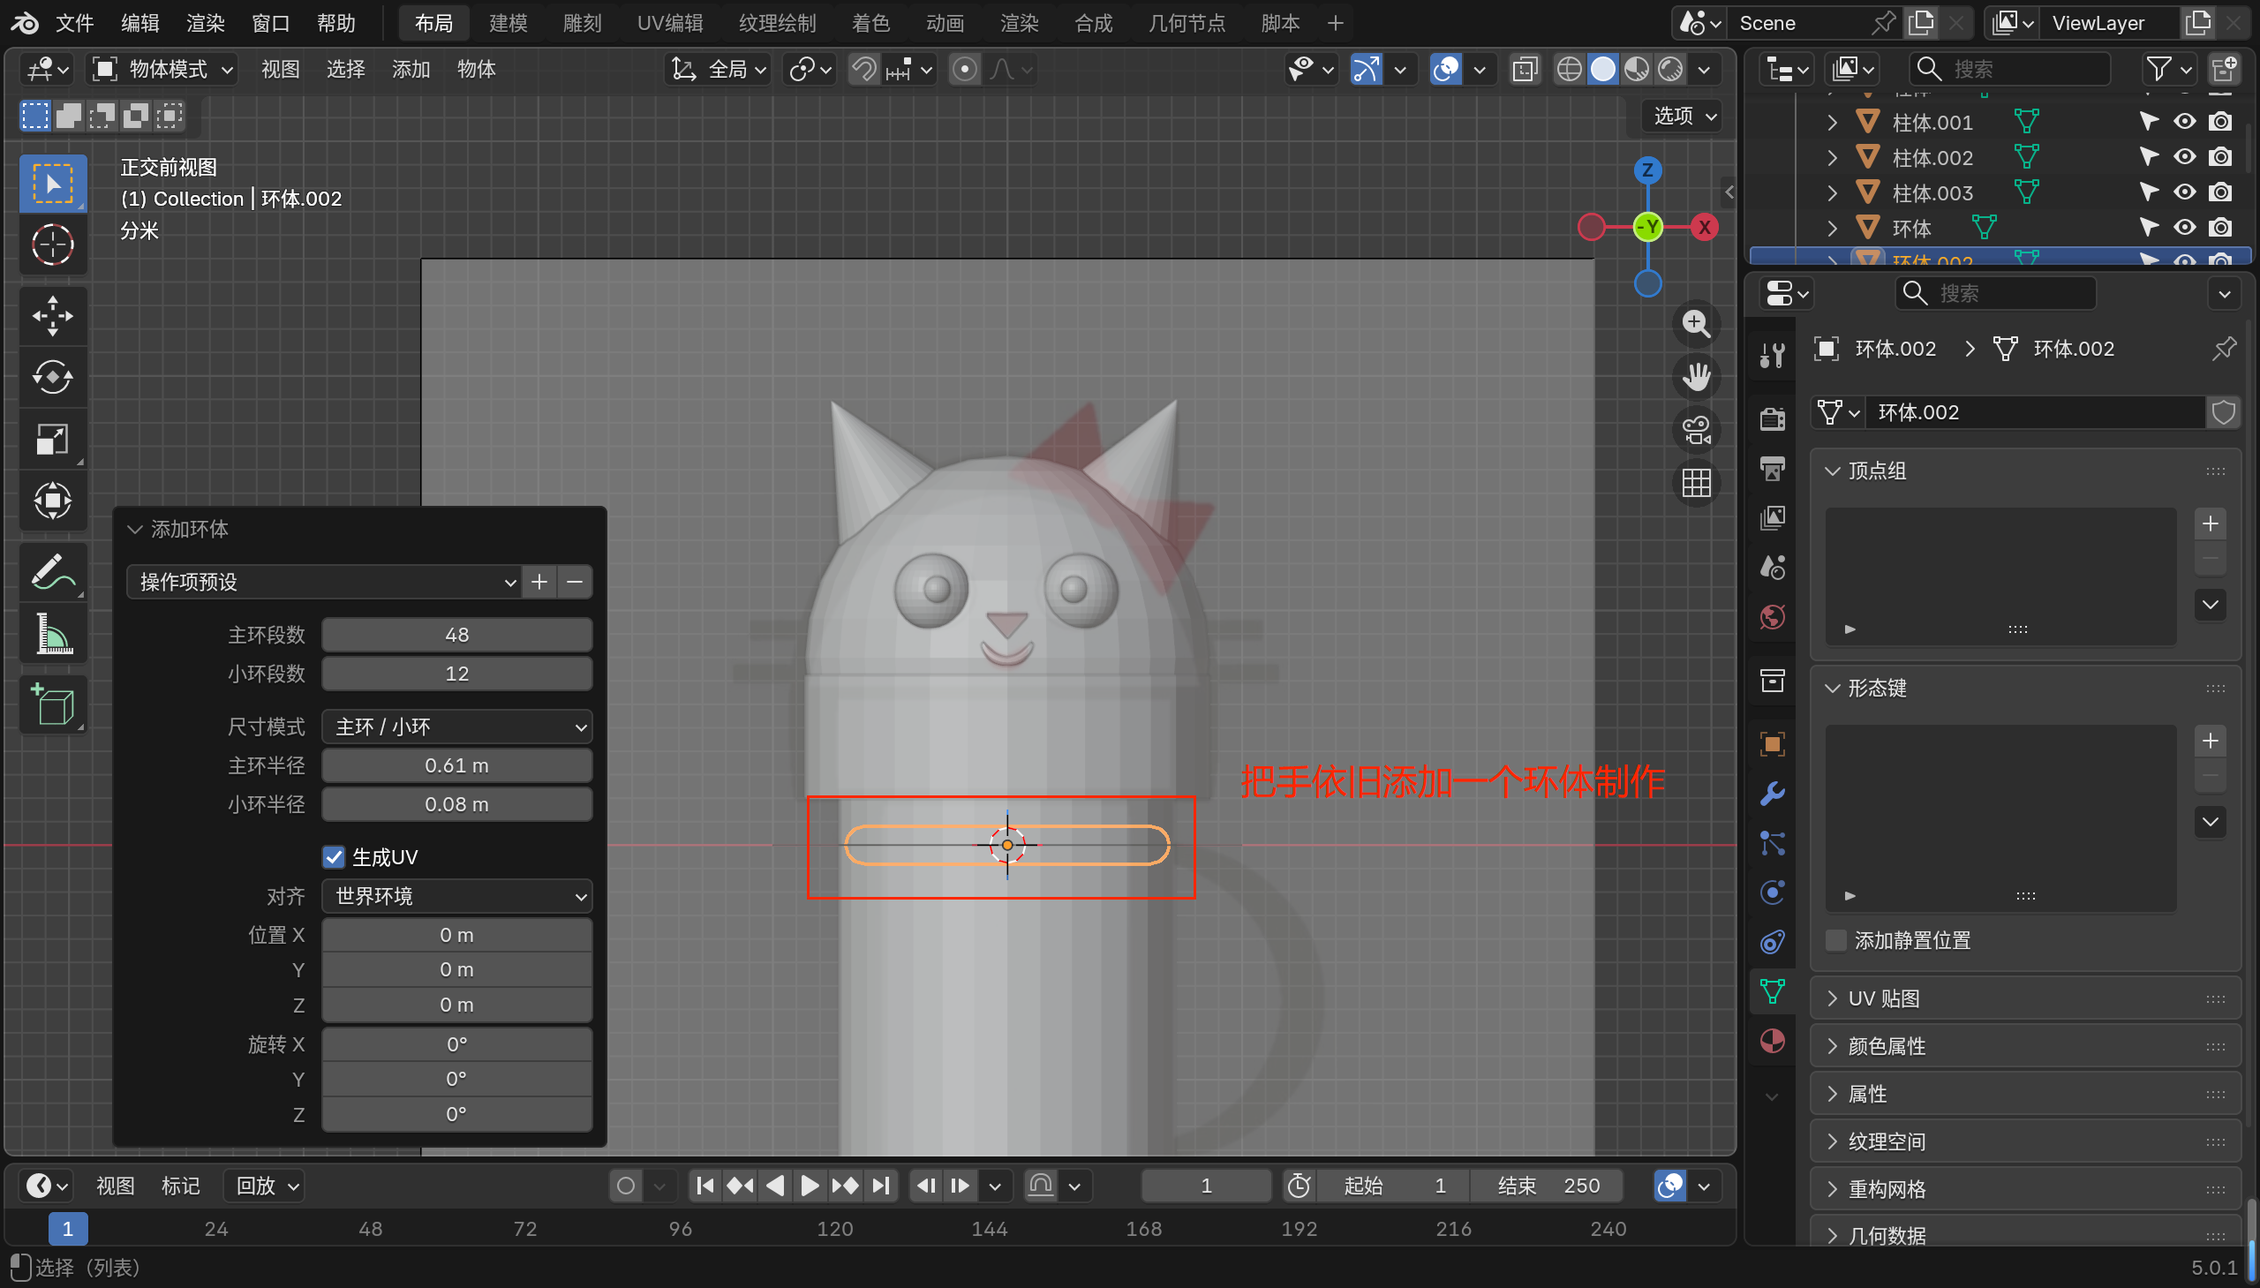Uncheck the 生成UV checkbox
This screenshot has width=2260, height=1288.
[334, 856]
